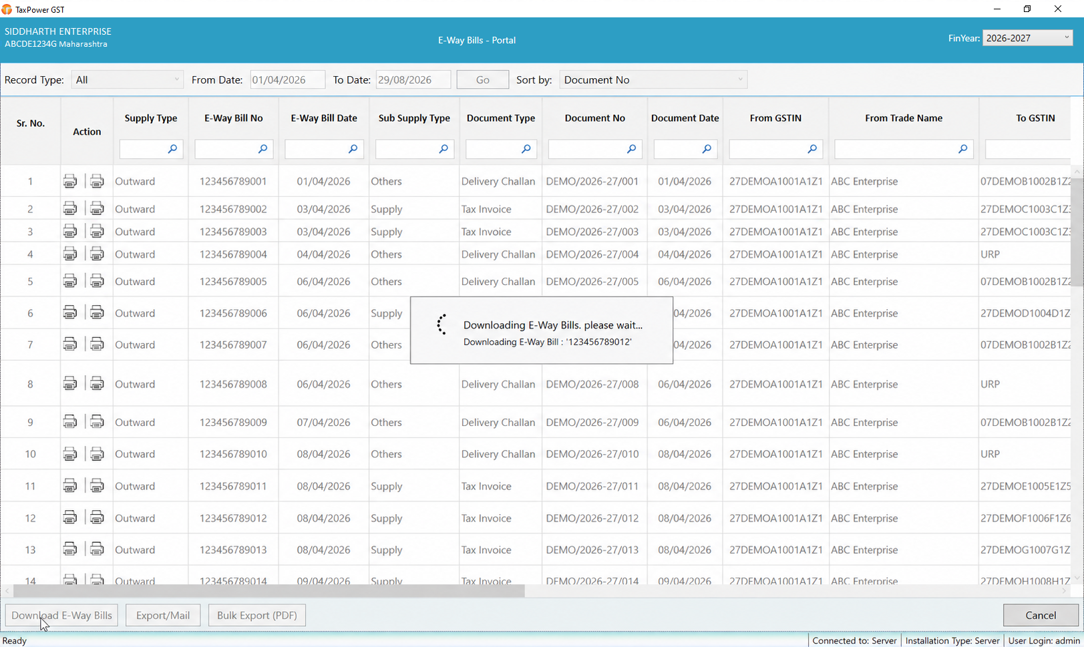This screenshot has width=1084, height=647.
Task: Click search magnifier in Document Date filter
Action: point(707,149)
